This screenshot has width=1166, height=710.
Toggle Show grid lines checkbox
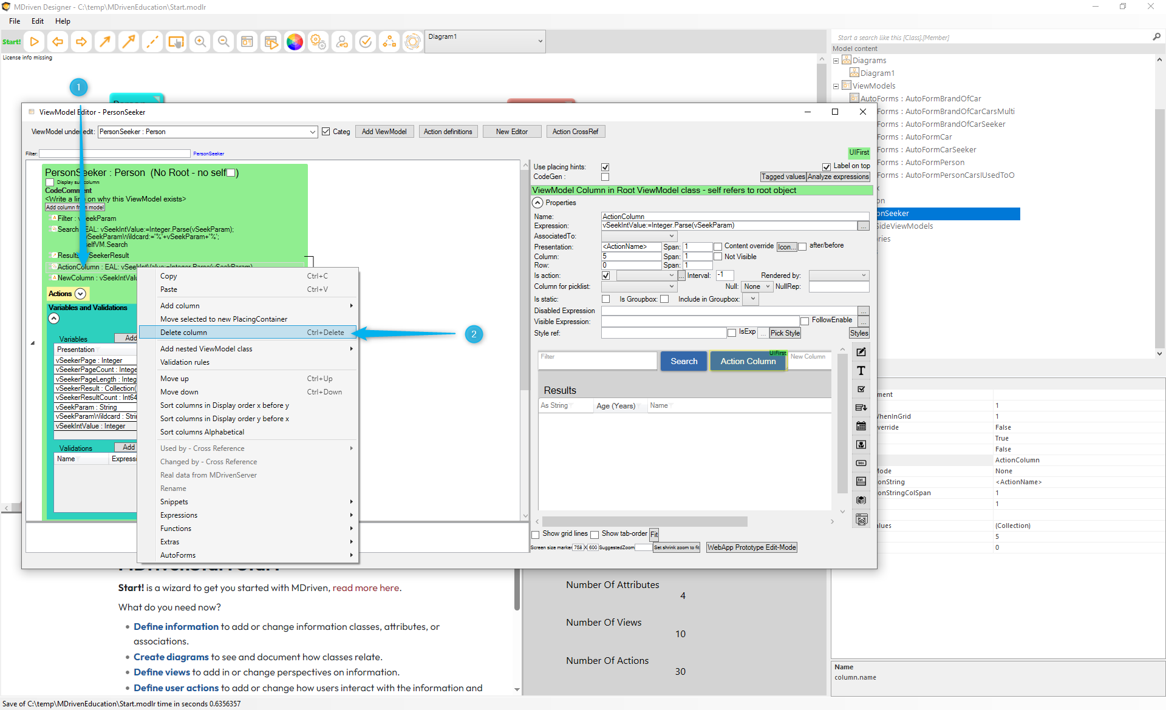[536, 535]
